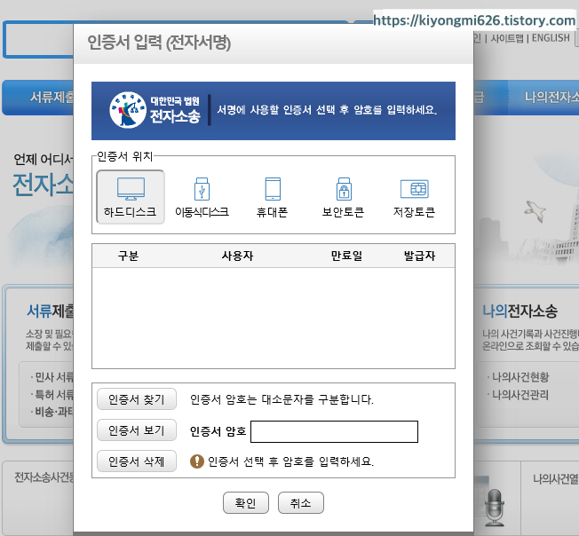Click the 구분 column header
579x536 pixels.
[128, 256]
